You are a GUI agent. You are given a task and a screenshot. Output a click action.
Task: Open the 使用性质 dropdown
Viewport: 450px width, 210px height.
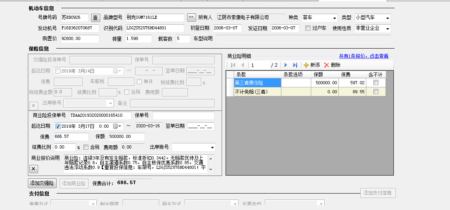(x=388, y=29)
